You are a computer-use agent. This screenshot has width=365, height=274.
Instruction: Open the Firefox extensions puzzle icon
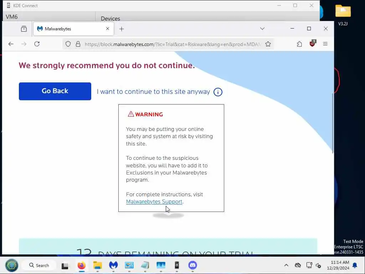[x=299, y=44]
